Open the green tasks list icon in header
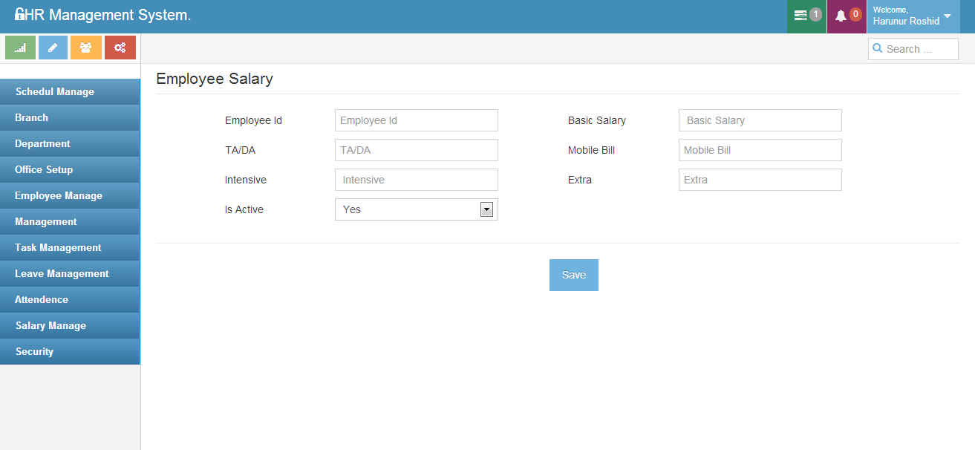The width and height of the screenshot is (975, 450). pos(800,16)
